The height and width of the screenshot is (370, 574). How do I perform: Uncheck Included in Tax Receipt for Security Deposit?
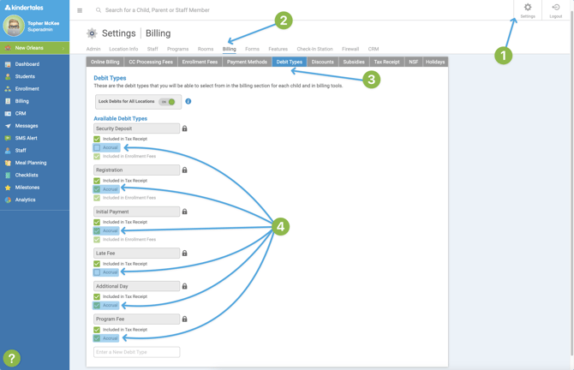coord(97,139)
